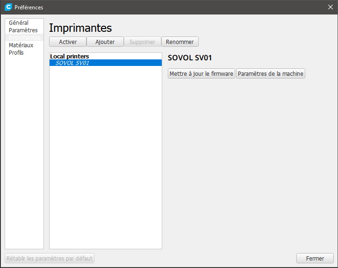Click Ajouter to add a printer
The width and height of the screenshot is (338, 268).
click(105, 42)
